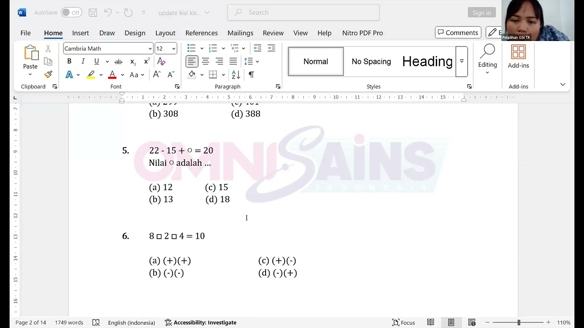Open Add-ins from the ribbon
This screenshot has height=328, width=584.
tap(518, 57)
